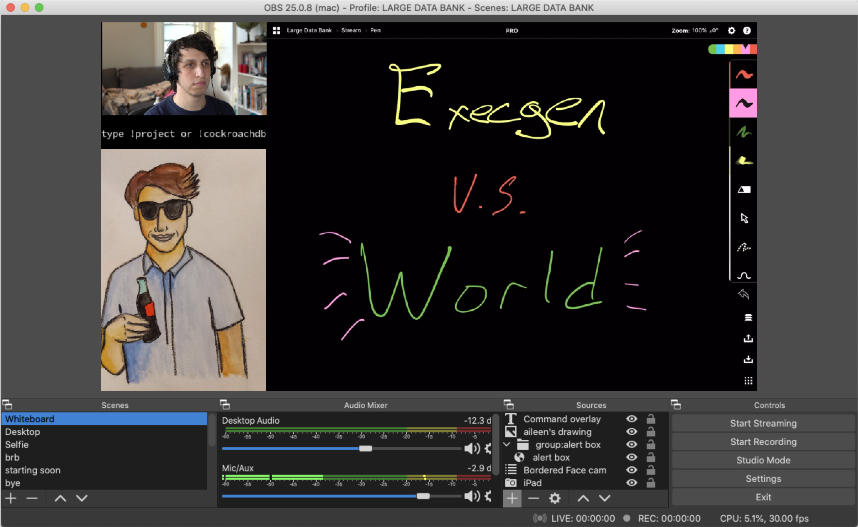Viewport: 858px width, 527px height.
Task: Open Mic/Aux settings gear
Action: coord(488,496)
